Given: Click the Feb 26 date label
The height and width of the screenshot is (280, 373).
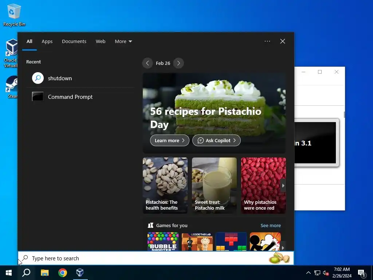Looking at the screenshot, I should click(163, 63).
